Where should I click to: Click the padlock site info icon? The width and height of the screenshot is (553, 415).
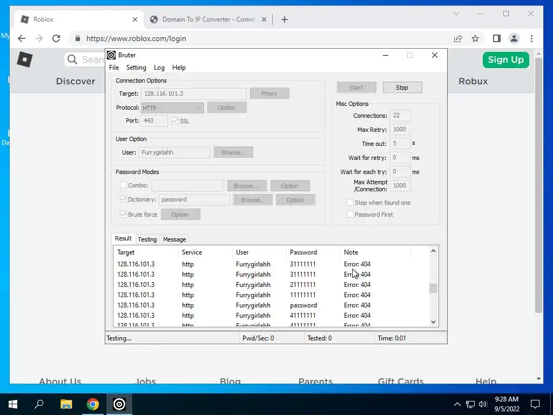[78, 38]
